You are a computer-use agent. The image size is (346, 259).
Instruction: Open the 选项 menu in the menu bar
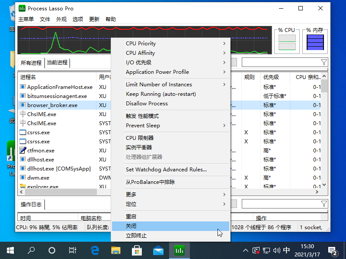coord(78,19)
